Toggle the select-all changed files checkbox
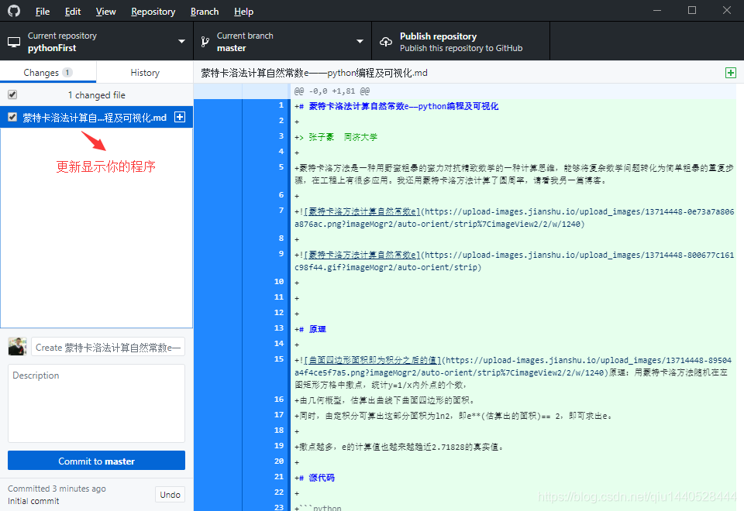744x511 pixels. pos(12,94)
